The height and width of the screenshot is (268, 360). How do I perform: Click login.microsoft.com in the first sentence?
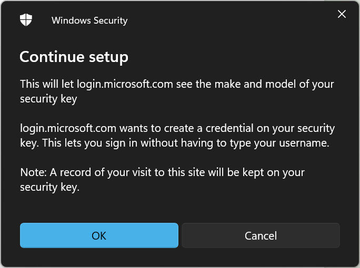pyautogui.click(x=125, y=84)
